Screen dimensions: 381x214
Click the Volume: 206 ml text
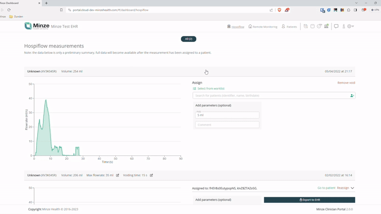72,175
